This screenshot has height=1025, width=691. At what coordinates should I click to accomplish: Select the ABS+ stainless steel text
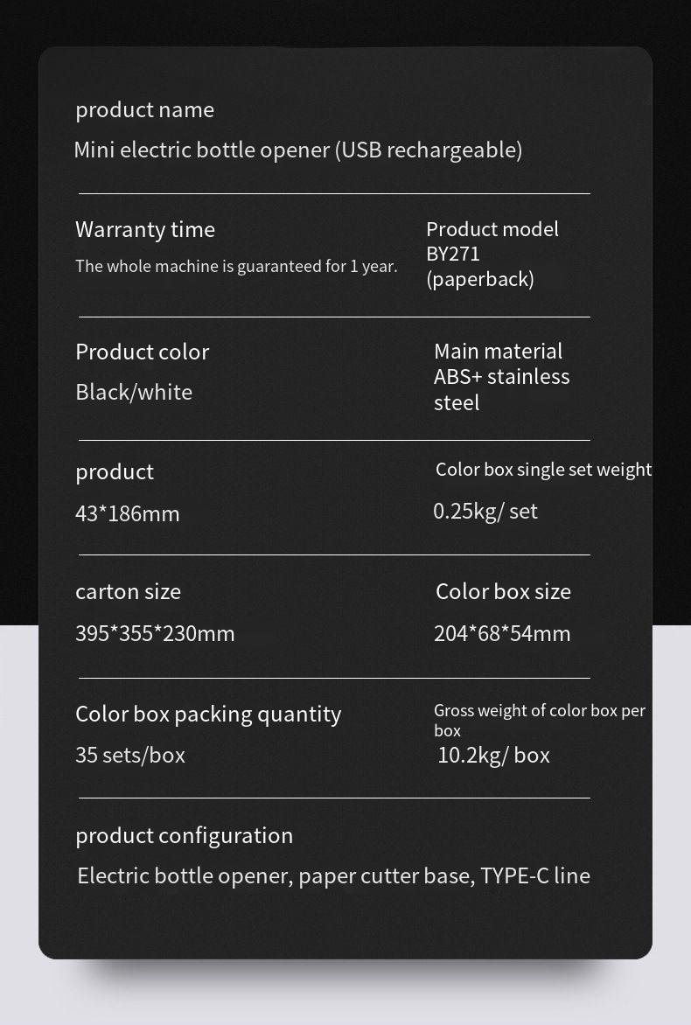coord(501,389)
